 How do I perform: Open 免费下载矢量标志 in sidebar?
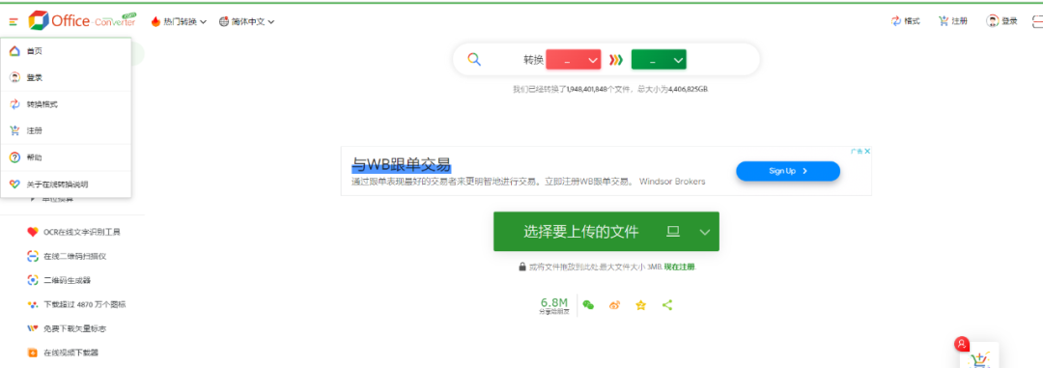click(67, 328)
